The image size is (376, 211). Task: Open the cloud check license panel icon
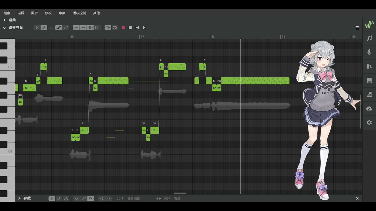(x=369, y=108)
